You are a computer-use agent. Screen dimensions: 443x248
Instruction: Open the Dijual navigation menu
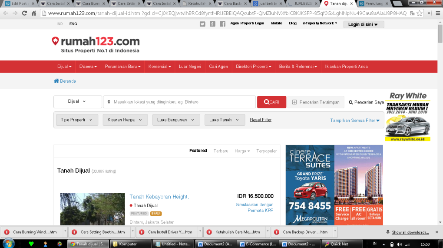[64, 67]
